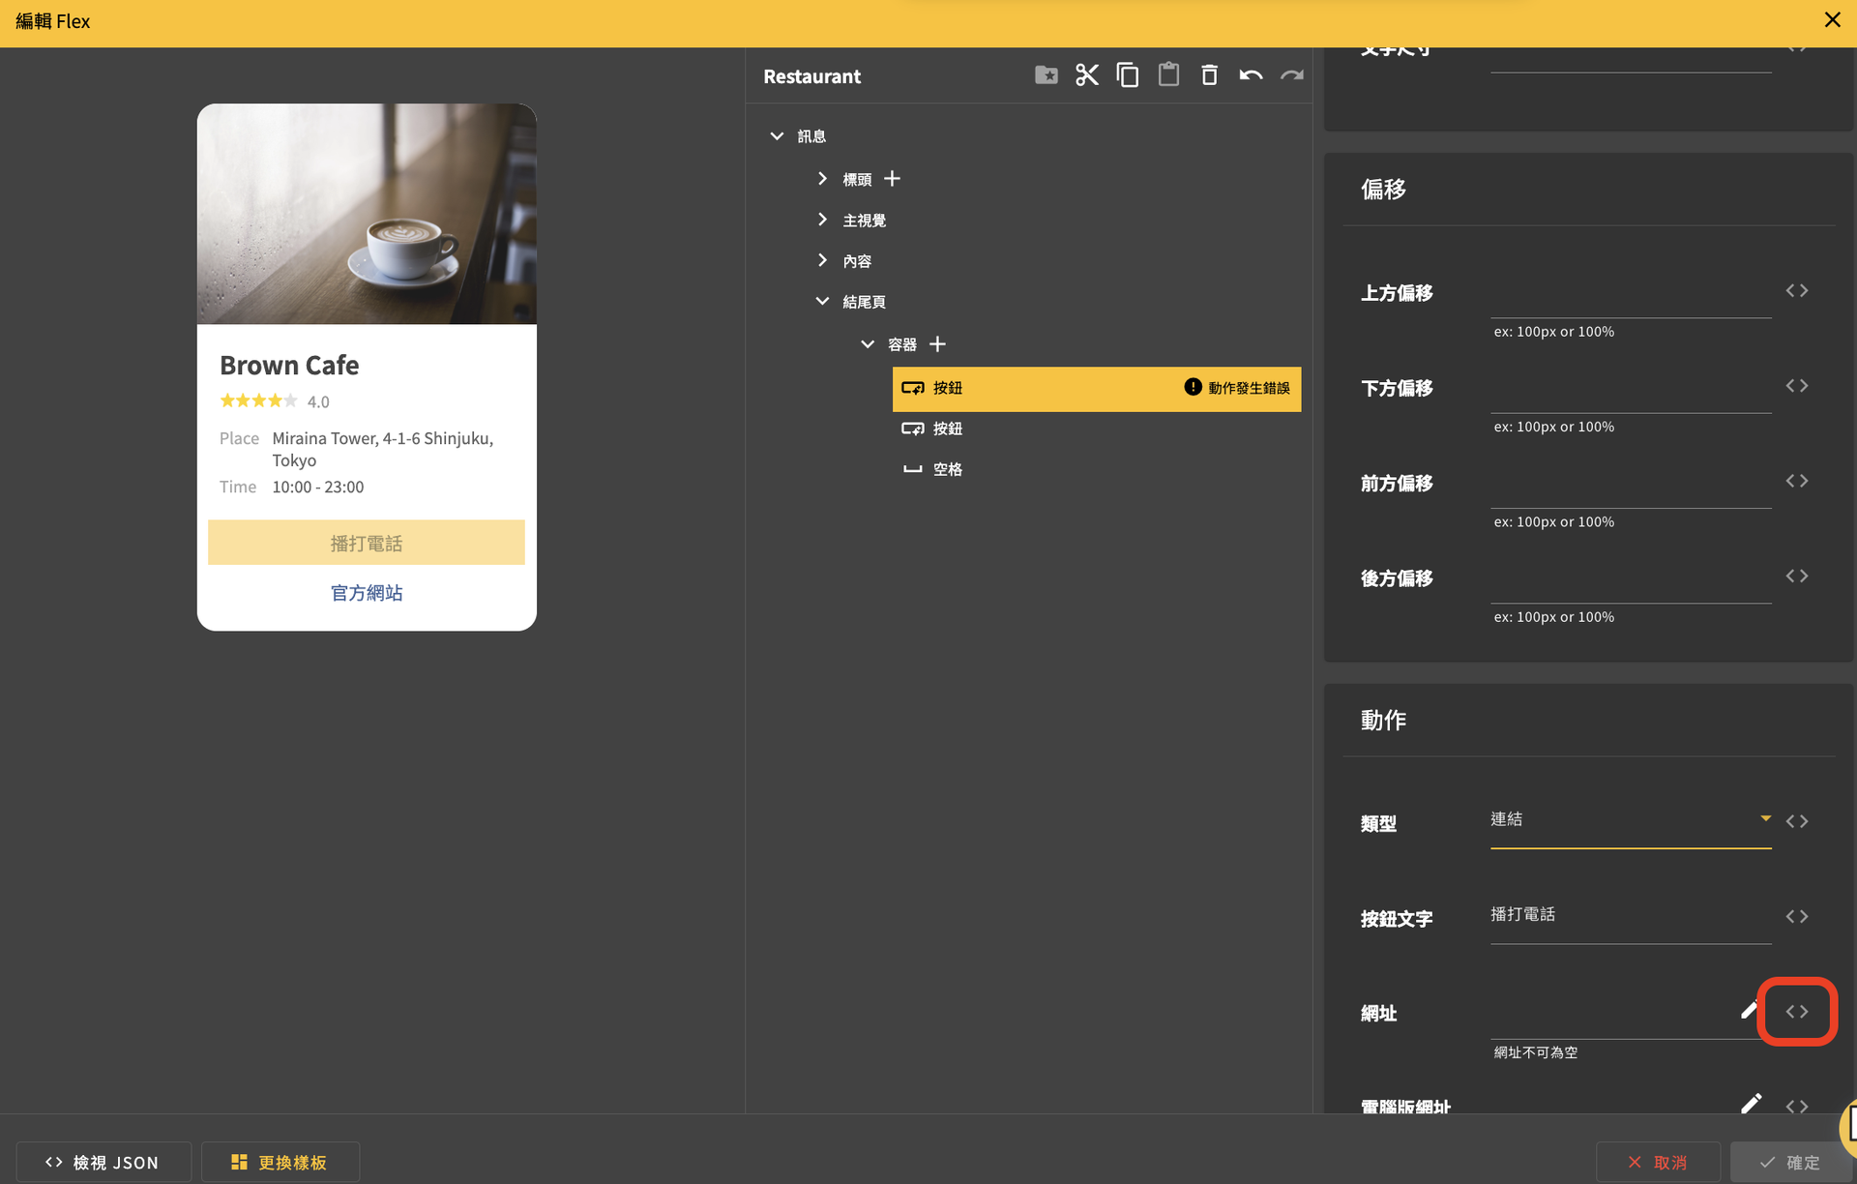Click the 動作發生錯誤 warning indicator
The height and width of the screenshot is (1184, 1857).
1237,388
